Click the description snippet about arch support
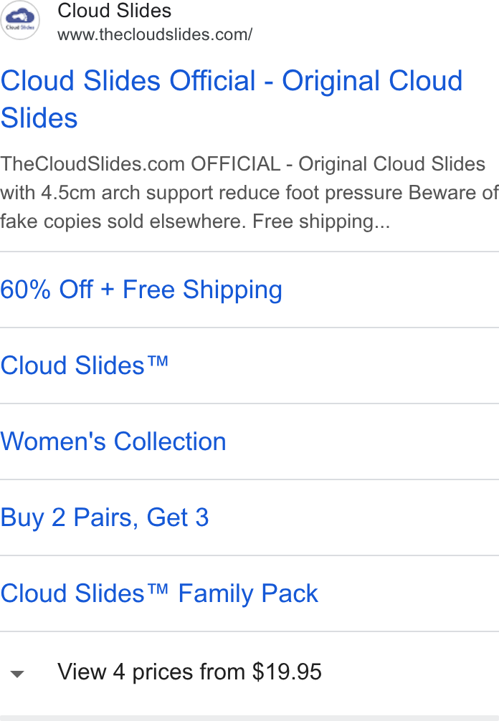Screen dimensions: 499x721 point(249,193)
